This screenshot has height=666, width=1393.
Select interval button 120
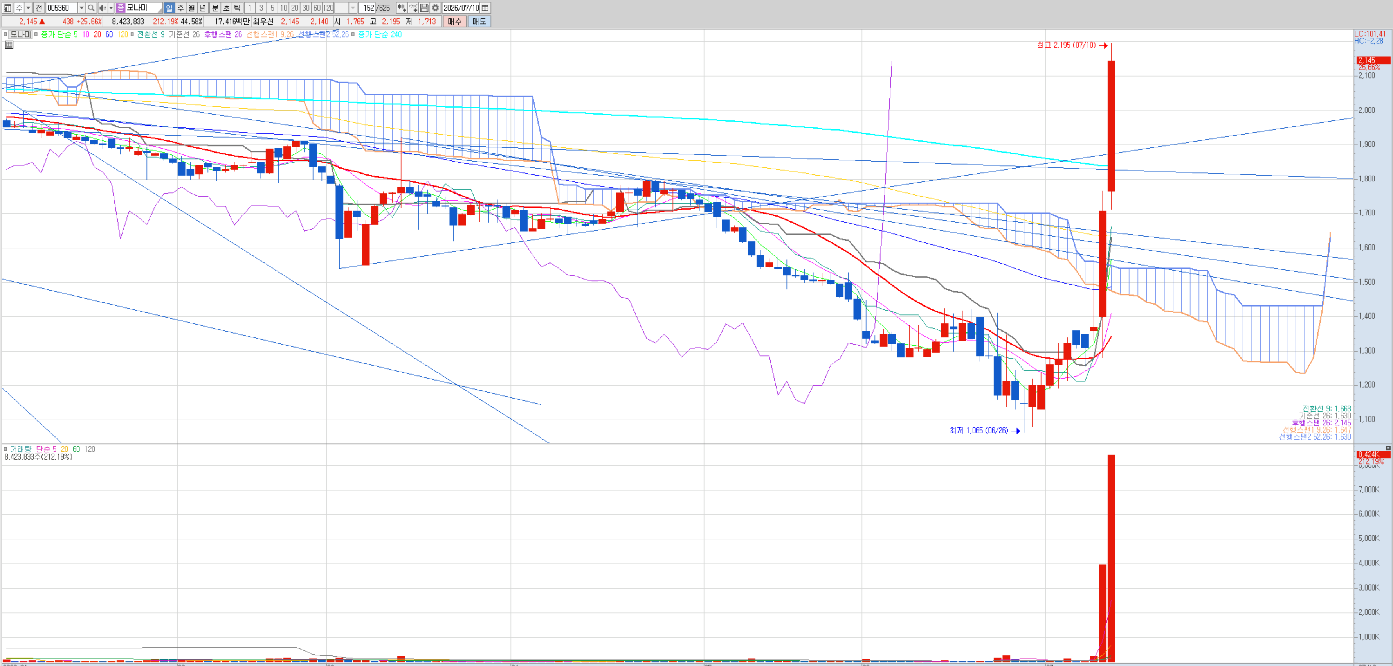329,7
